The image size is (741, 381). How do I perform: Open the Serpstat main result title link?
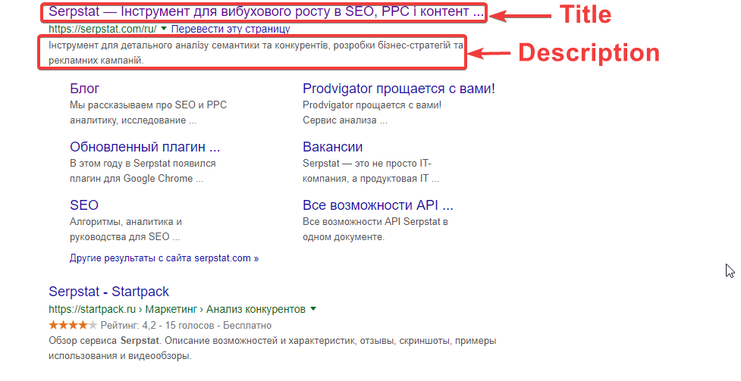(266, 12)
